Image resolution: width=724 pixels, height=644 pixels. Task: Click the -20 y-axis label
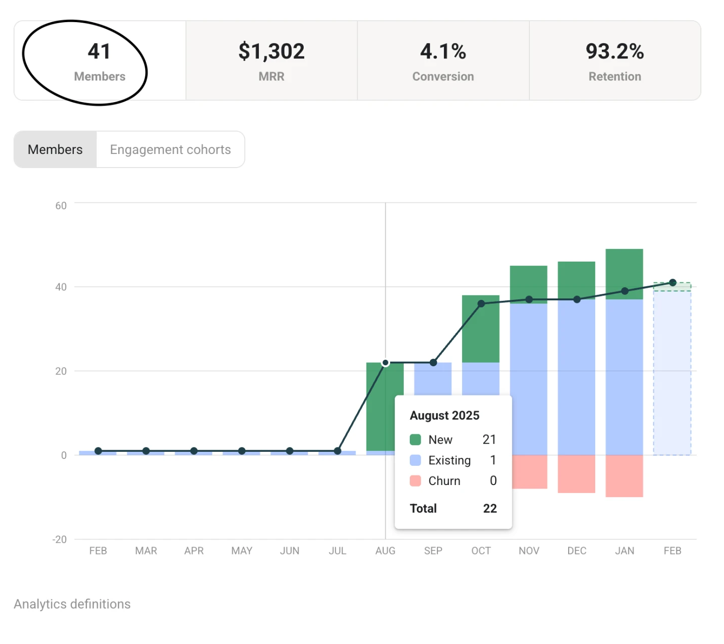click(x=59, y=539)
